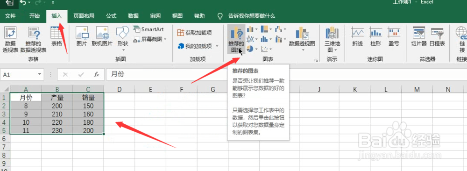467x171 pixels.
Task: Insert a Table (表格)
Action: click(57, 36)
